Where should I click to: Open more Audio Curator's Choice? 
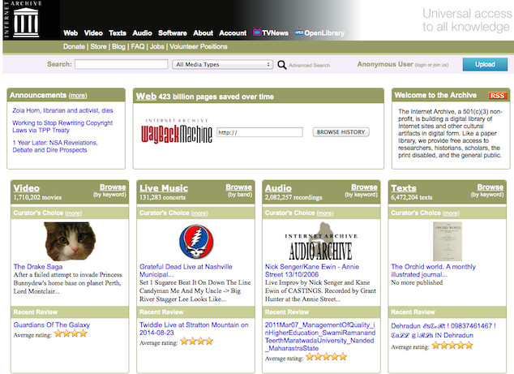click(x=325, y=213)
